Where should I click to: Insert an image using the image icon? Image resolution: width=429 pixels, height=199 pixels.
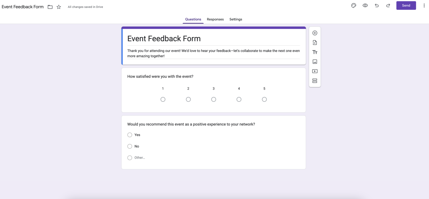315,62
